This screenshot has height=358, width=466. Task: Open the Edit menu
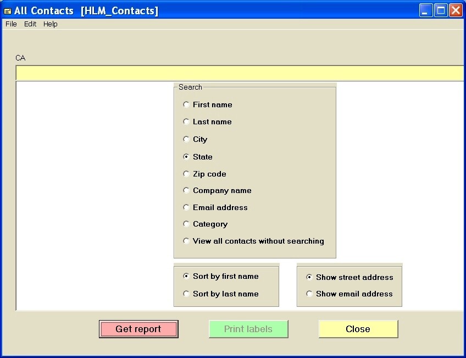pyautogui.click(x=30, y=24)
